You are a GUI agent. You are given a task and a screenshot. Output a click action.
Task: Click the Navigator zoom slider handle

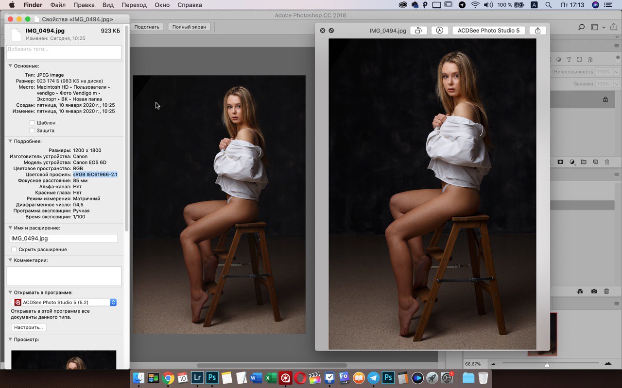(547, 365)
